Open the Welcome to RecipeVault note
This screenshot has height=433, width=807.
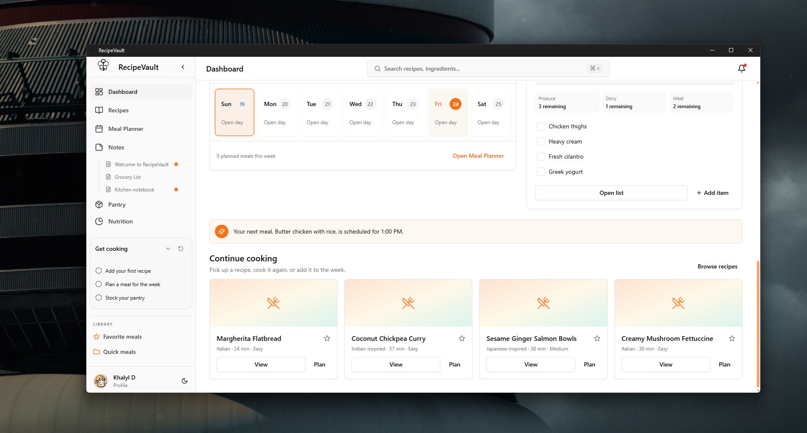(142, 165)
